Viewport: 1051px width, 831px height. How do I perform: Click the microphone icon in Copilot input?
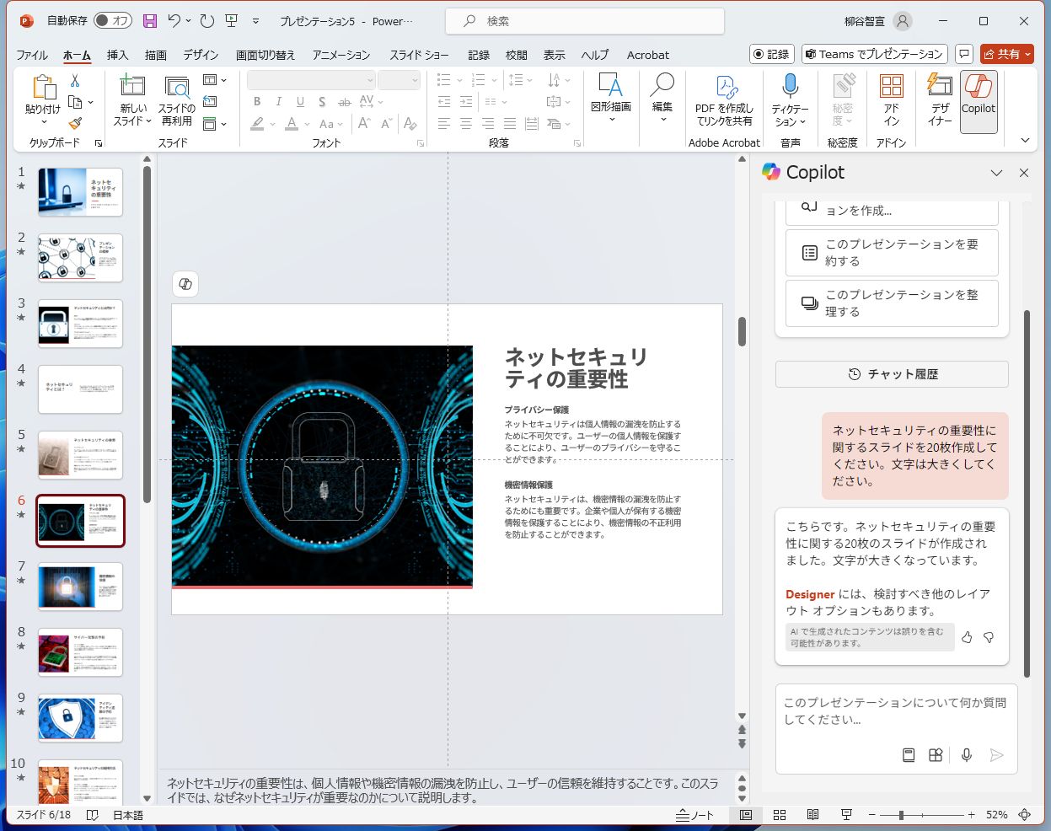click(x=967, y=755)
